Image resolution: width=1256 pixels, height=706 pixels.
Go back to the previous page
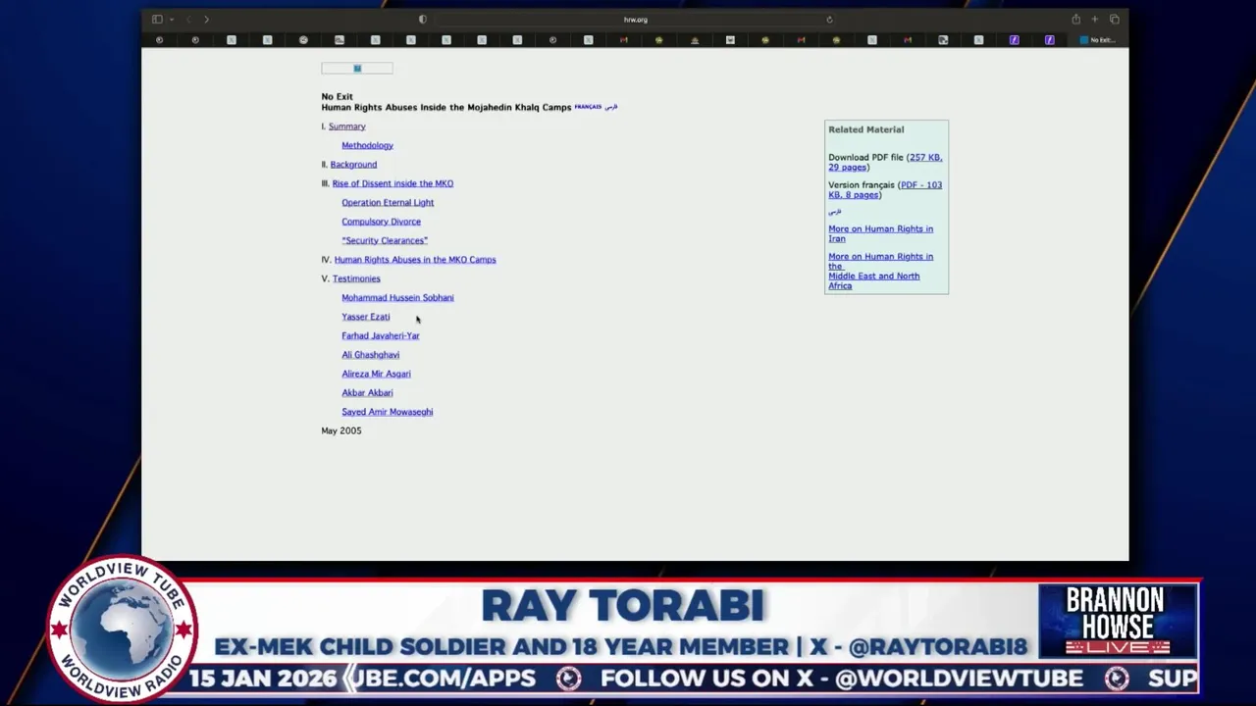tap(188, 20)
